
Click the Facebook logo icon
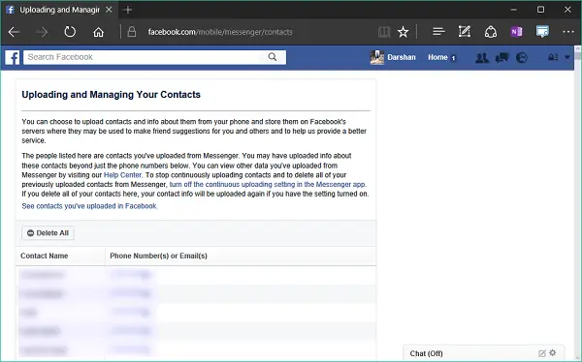click(13, 57)
